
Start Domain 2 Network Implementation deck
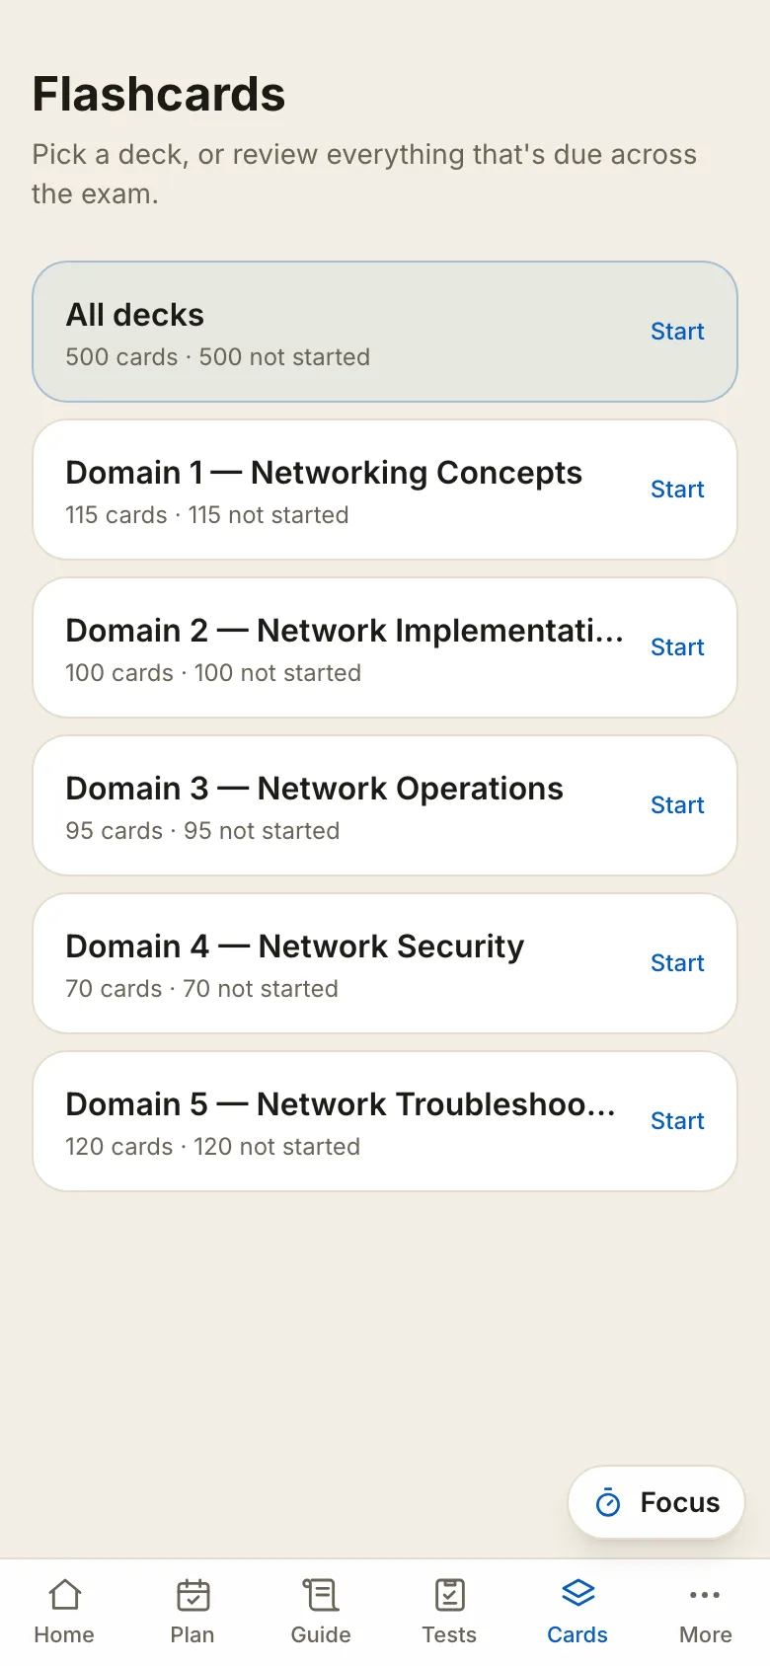coord(677,647)
